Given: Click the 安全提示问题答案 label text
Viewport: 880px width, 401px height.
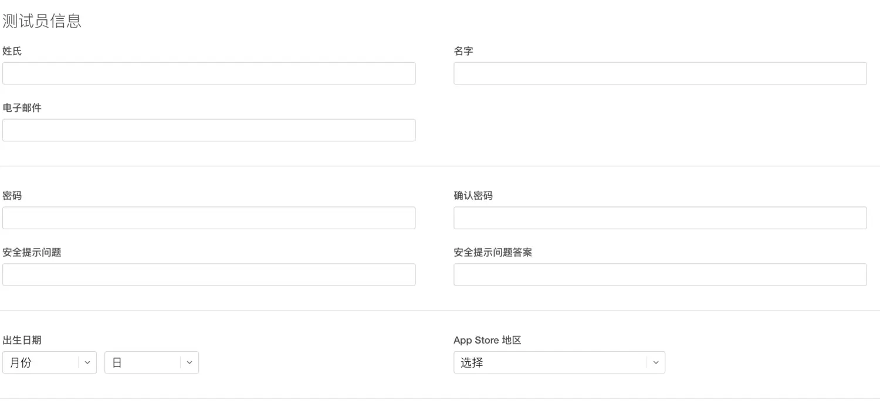Looking at the screenshot, I should tap(493, 252).
